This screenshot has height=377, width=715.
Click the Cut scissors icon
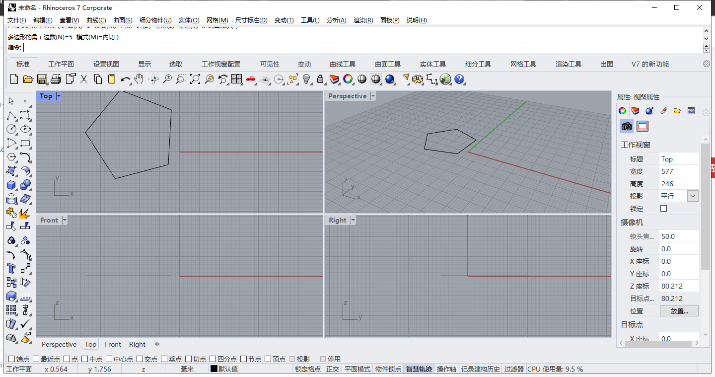(84, 79)
